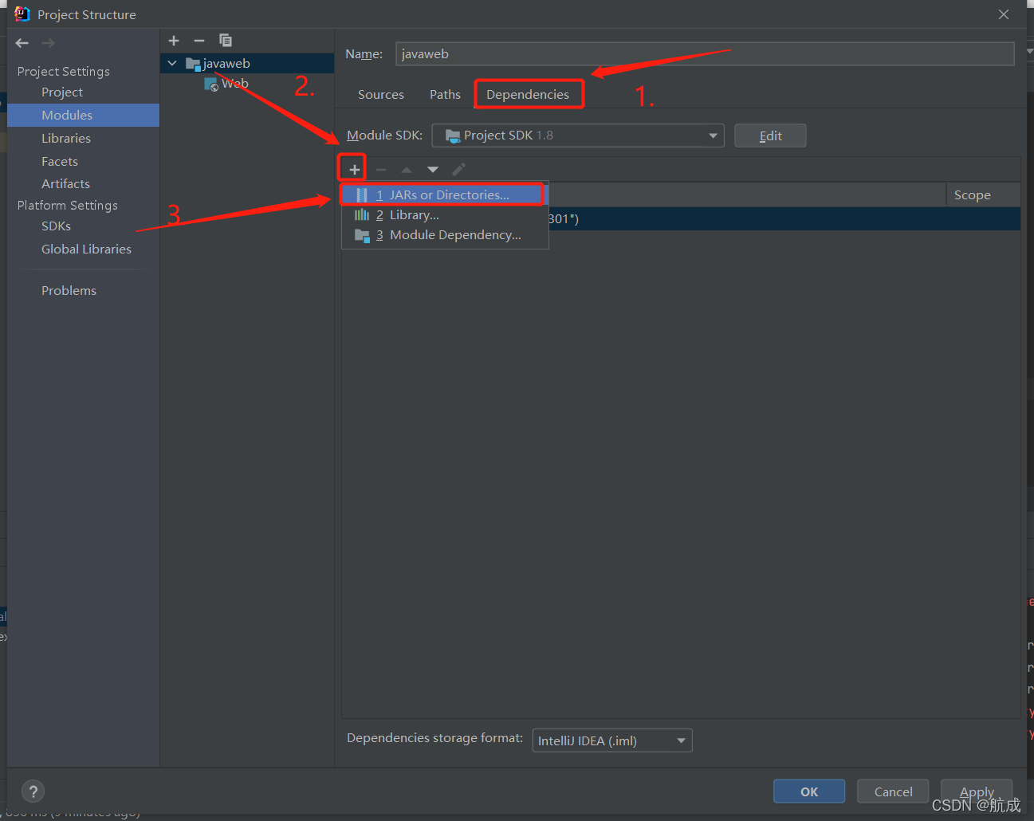The height and width of the screenshot is (821, 1034).
Task: Switch to the Paths tab
Action: 445,94
